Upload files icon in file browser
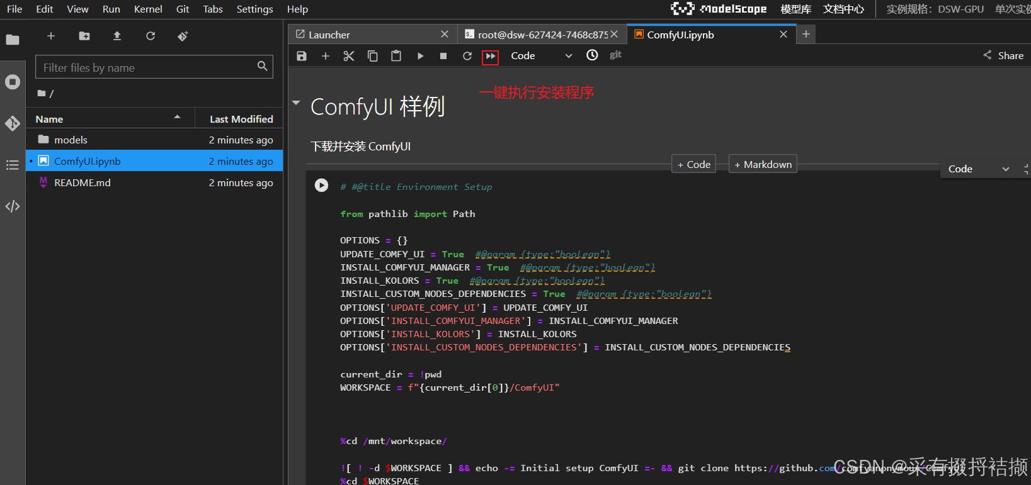 (117, 36)
